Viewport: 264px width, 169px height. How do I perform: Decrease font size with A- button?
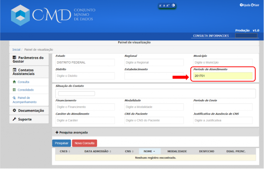[x=161, y=6]
